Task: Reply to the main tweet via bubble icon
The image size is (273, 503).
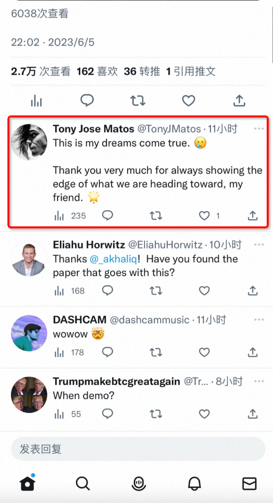Action: (87, 100)
